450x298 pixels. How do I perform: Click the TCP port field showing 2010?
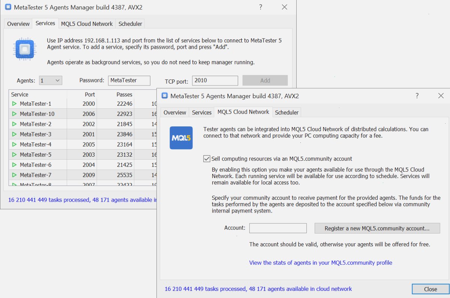215,80
